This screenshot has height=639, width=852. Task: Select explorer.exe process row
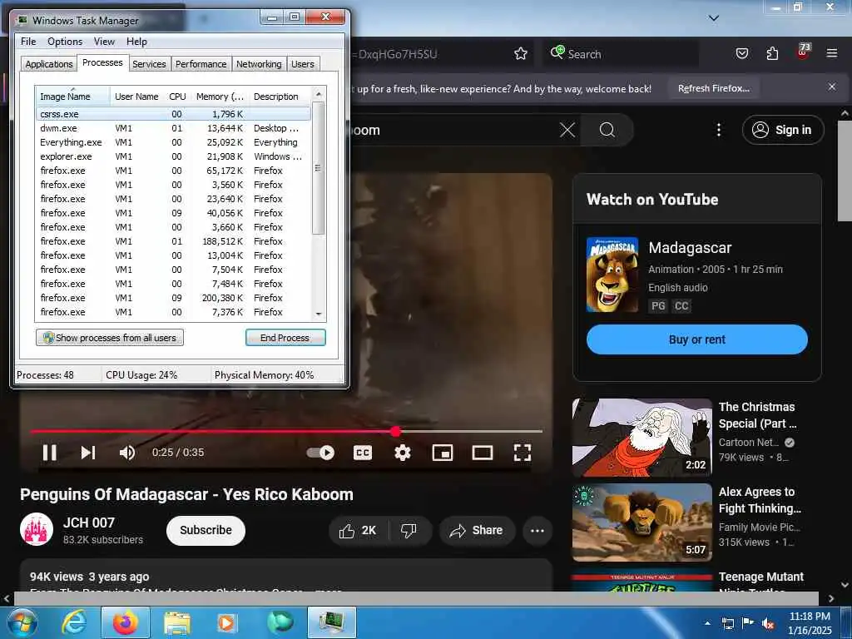point(173,156)
